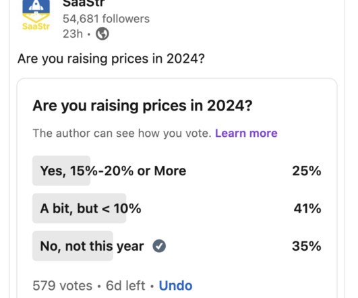Undo your poll vote
358x298 pixels.
175,285
